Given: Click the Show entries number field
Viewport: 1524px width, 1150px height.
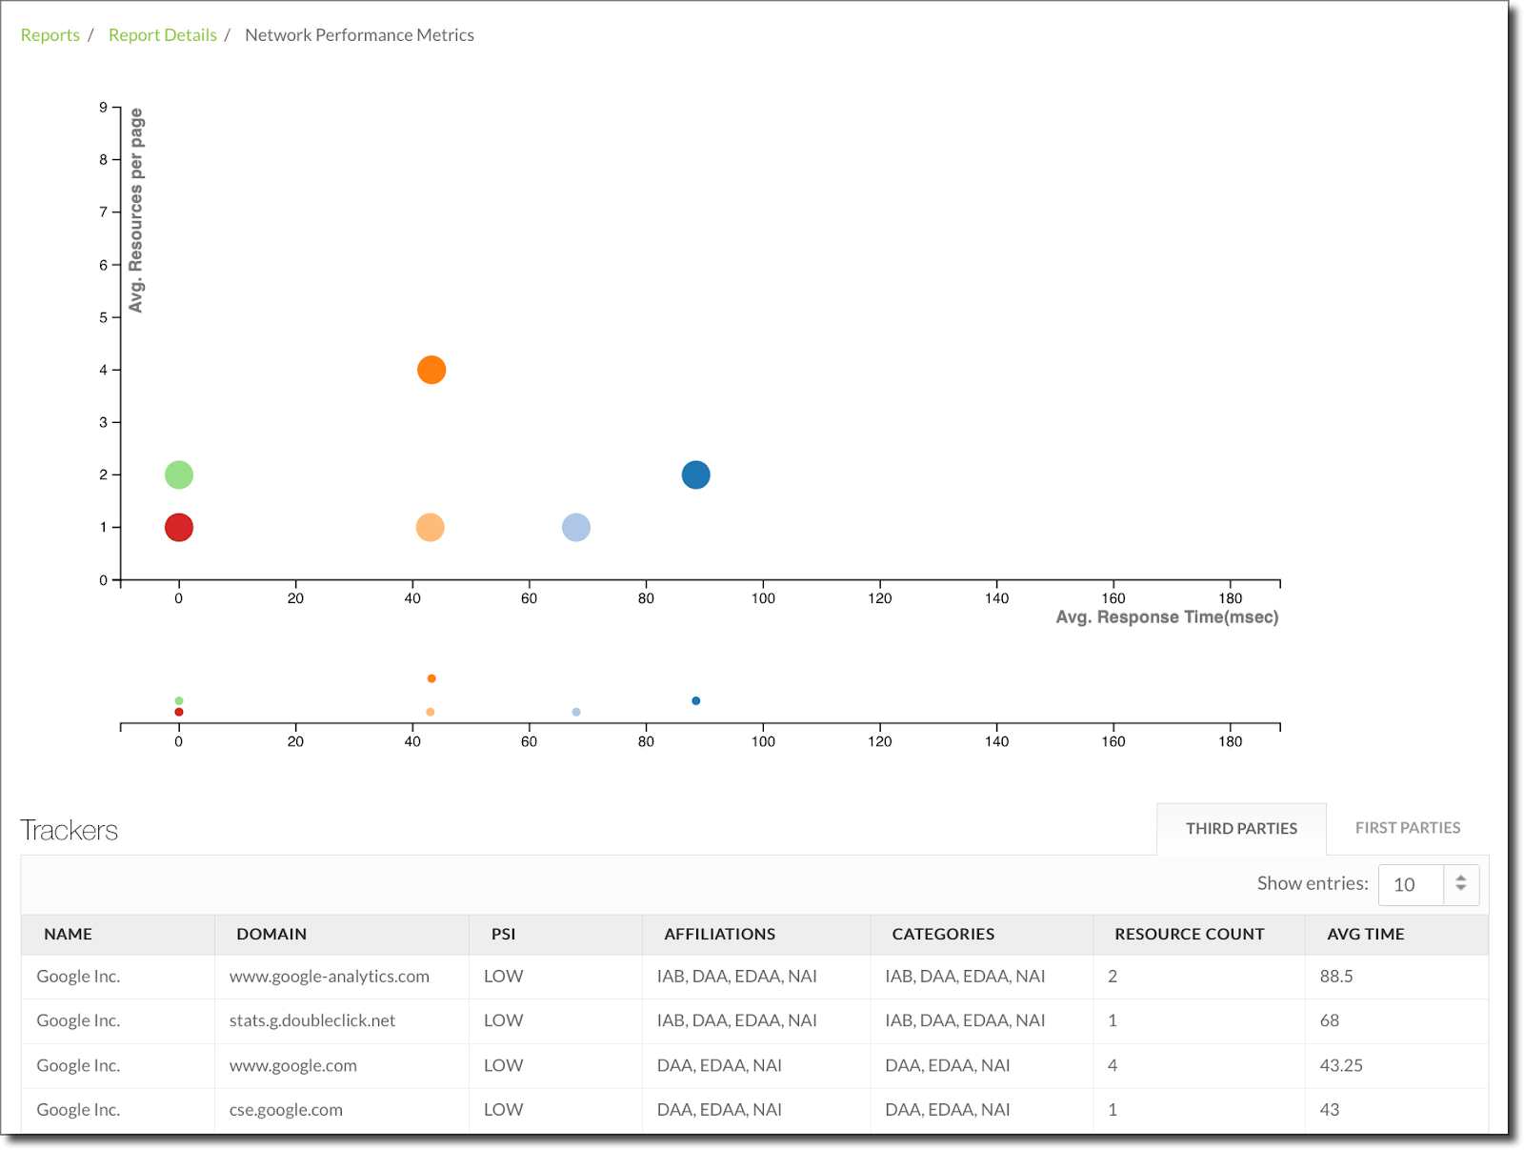Looking at the screenshot, I should [x=1411, y=884].
